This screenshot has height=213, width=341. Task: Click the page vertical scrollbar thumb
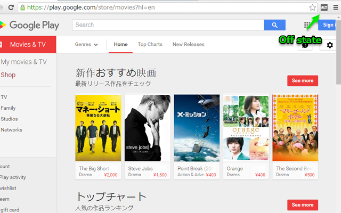(339, 52)
